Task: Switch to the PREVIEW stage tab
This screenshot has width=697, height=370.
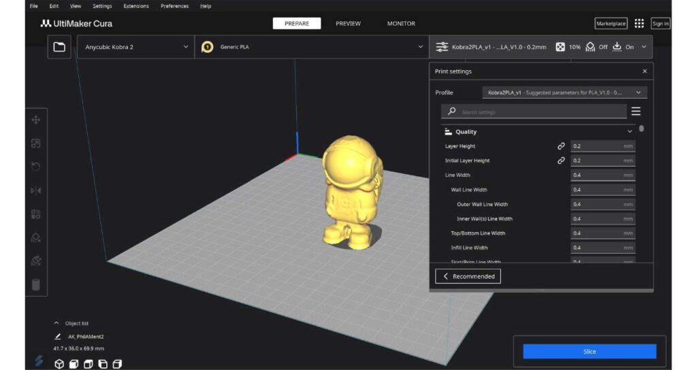Action: coord(348,24)
